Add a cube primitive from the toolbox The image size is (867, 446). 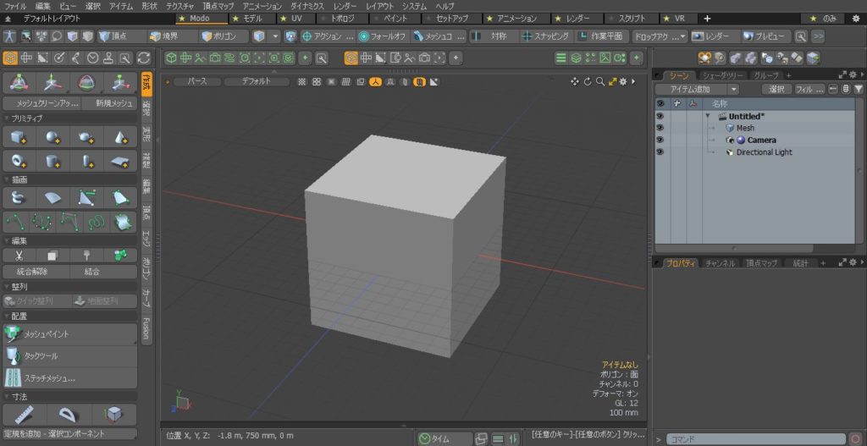click(x=18, y=137)
